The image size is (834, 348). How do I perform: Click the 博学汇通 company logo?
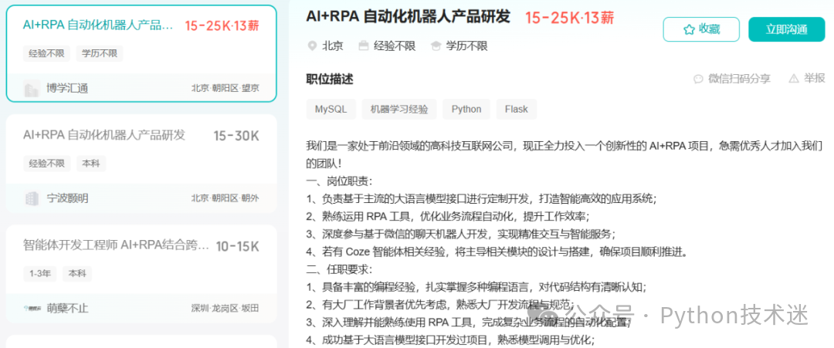[x=32, y=88]
